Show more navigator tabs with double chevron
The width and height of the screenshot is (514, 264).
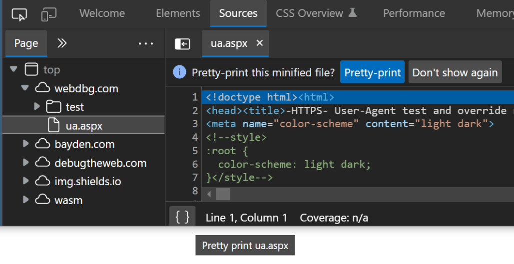click(62, 43)
